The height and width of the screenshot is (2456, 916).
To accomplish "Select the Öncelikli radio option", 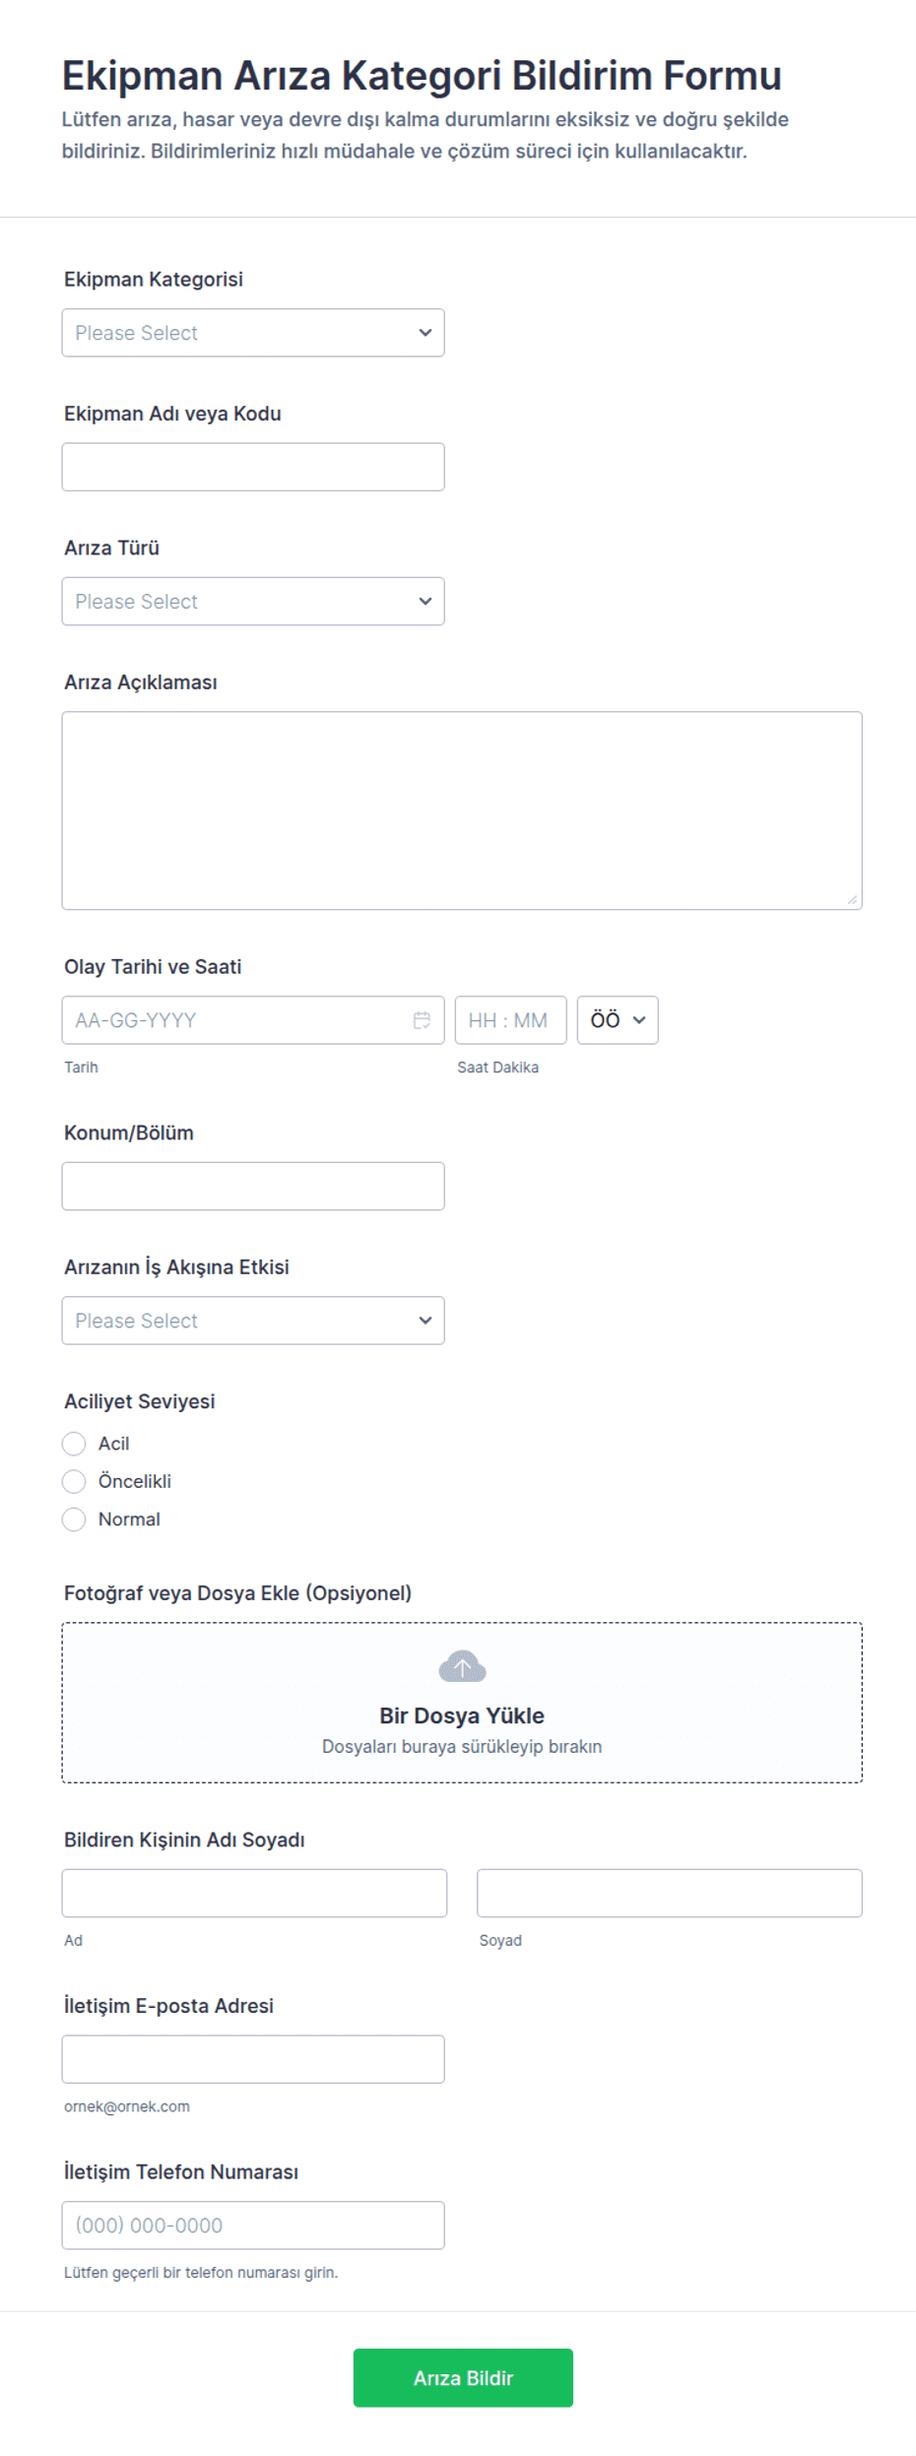I will click(74, 1481).
